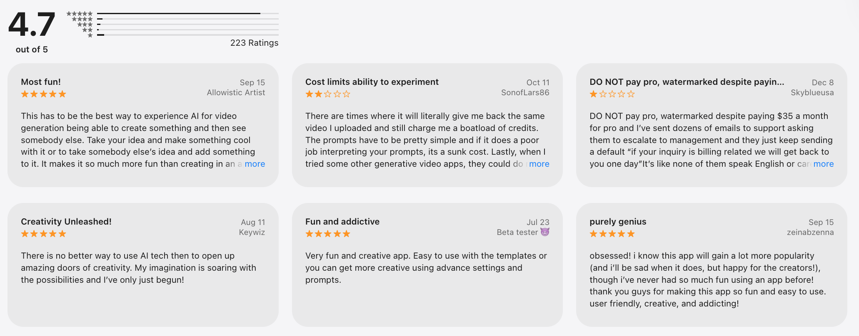859x336 pixels.
Task: Click the purely genius review title
Action: click(618, 222)
